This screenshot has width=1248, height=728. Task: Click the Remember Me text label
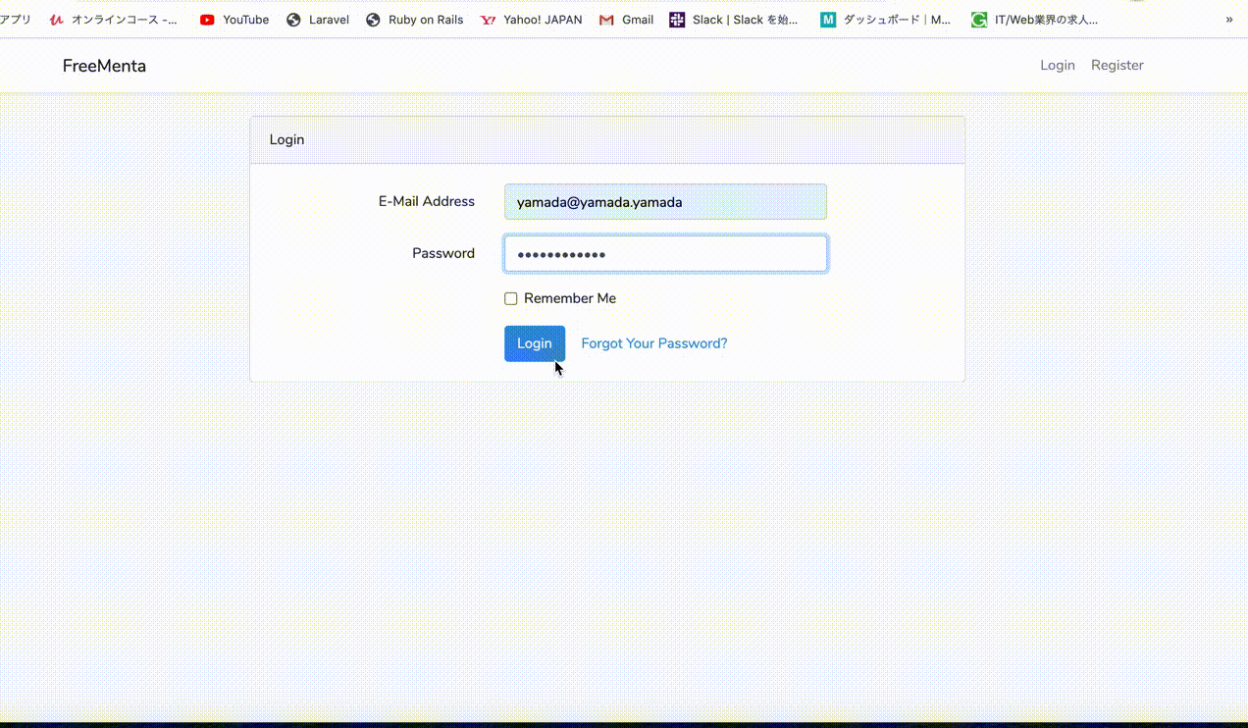(569, 297)
